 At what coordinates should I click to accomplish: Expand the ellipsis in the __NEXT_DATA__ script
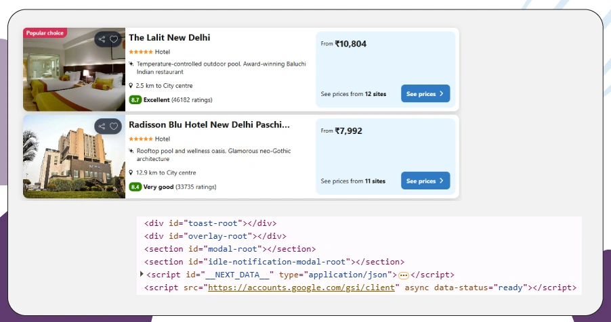click(404, 275)
